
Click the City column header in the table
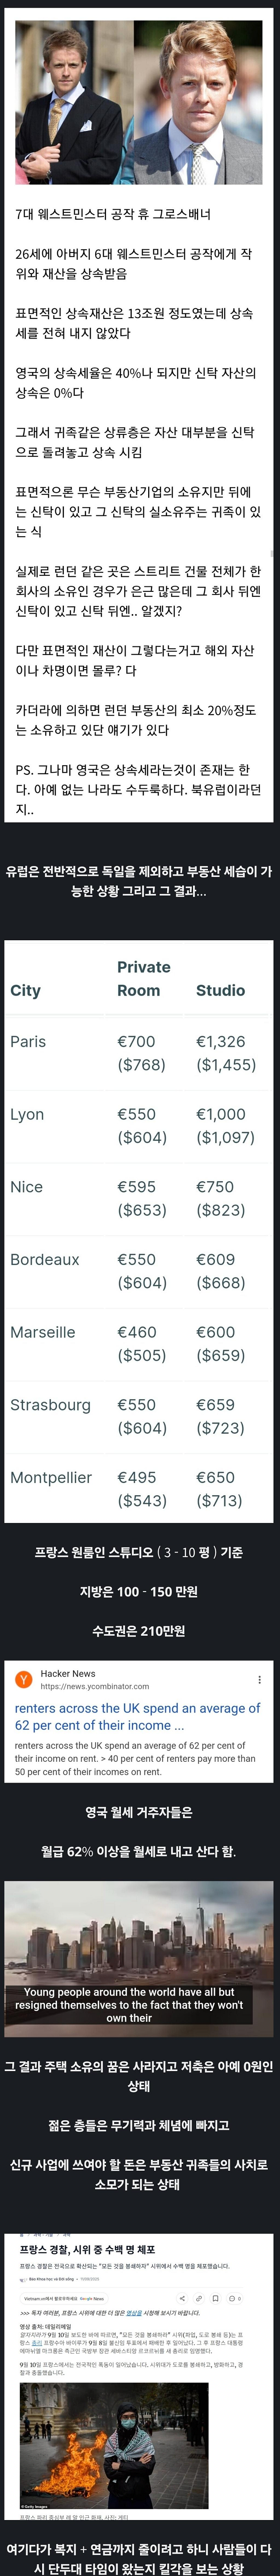click(25, 990)
